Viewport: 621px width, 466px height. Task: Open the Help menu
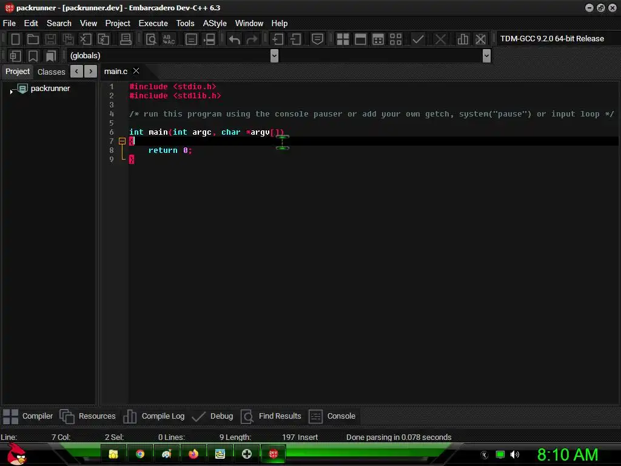click(x=279, y=24)
